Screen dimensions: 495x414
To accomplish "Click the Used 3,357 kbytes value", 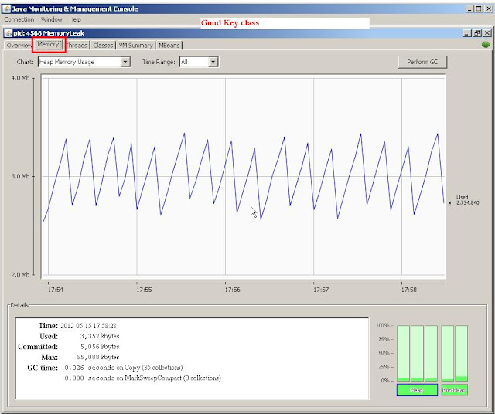I will pos(100,336).
